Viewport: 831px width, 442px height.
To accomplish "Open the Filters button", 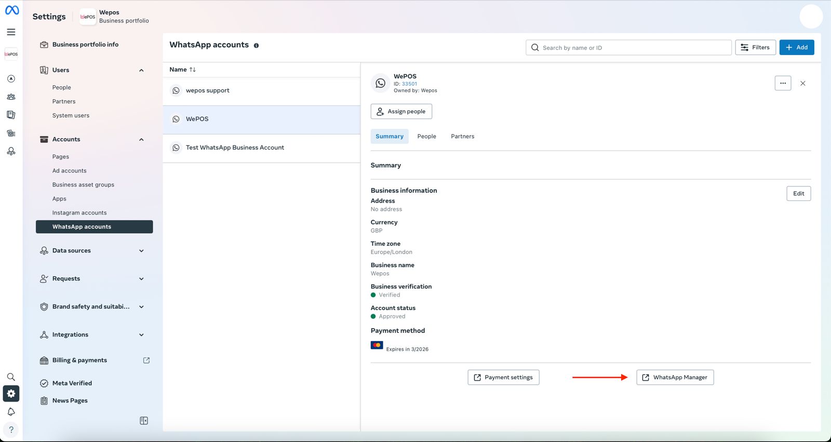I will [756, 47].
